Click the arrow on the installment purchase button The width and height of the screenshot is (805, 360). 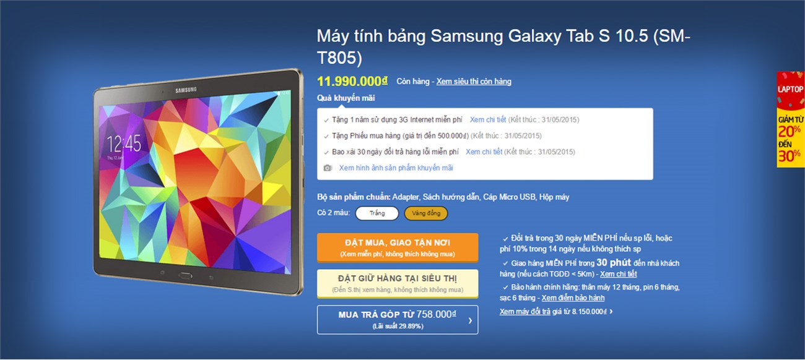(x=470, y=320)
